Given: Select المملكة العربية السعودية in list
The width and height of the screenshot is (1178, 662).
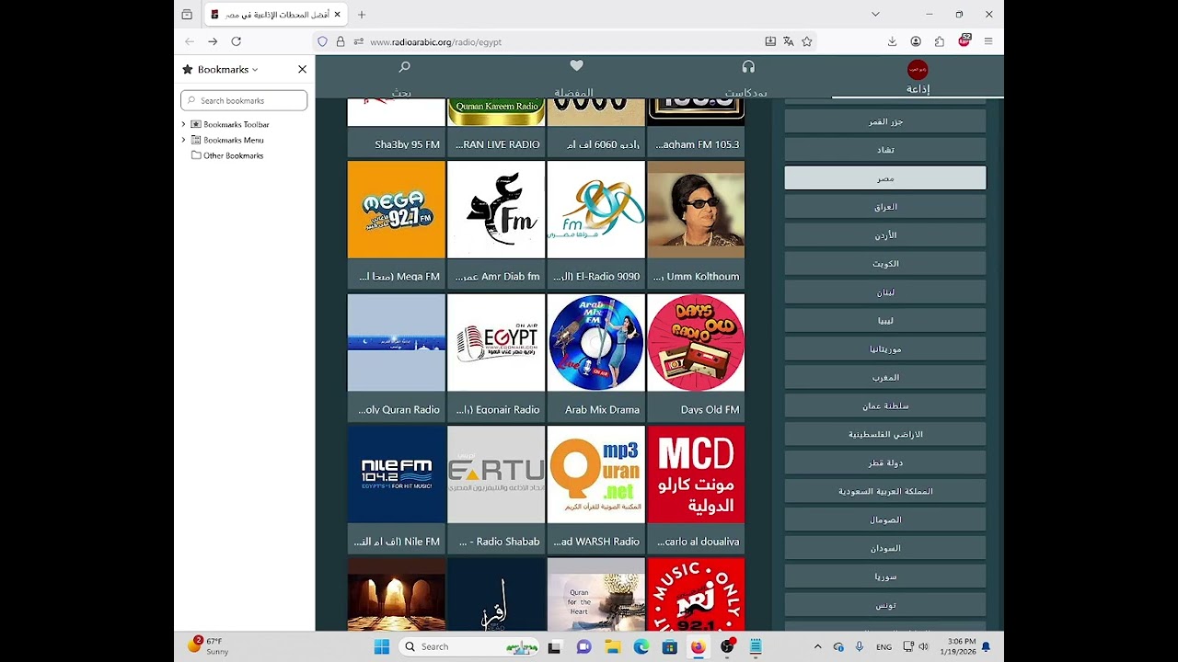Looking at the screenshot, I should (x=885, y=491).
